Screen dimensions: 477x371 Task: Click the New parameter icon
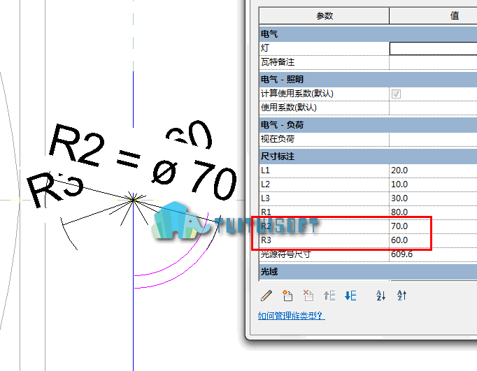pyautogui.click(x=287, y=296)
